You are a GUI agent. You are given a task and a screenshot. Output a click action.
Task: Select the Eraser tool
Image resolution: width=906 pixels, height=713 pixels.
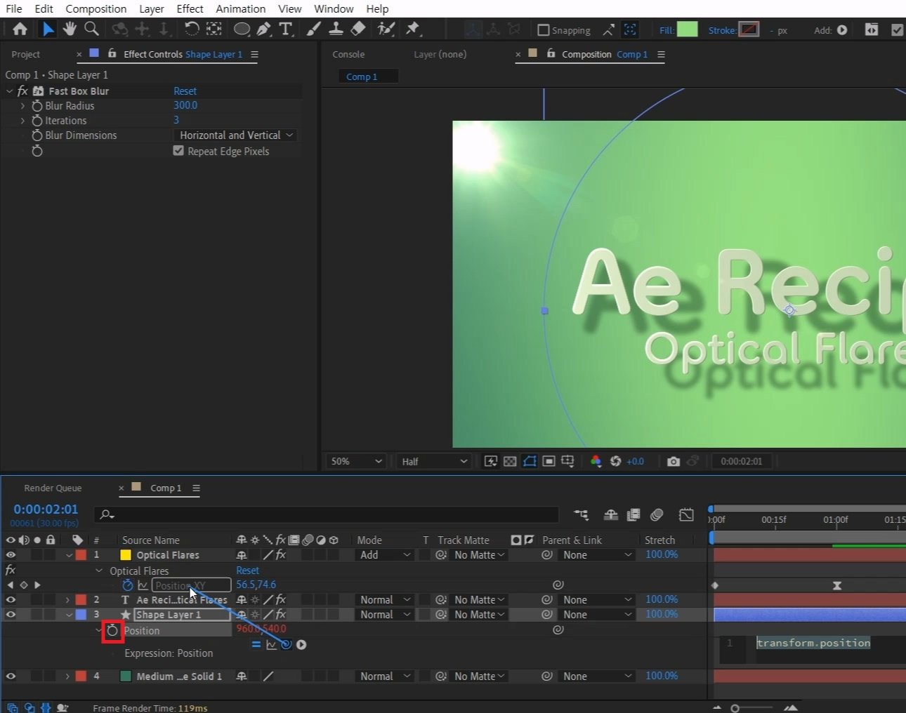358,29
